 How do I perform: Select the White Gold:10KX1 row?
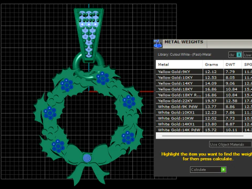[x=204, y=112]
